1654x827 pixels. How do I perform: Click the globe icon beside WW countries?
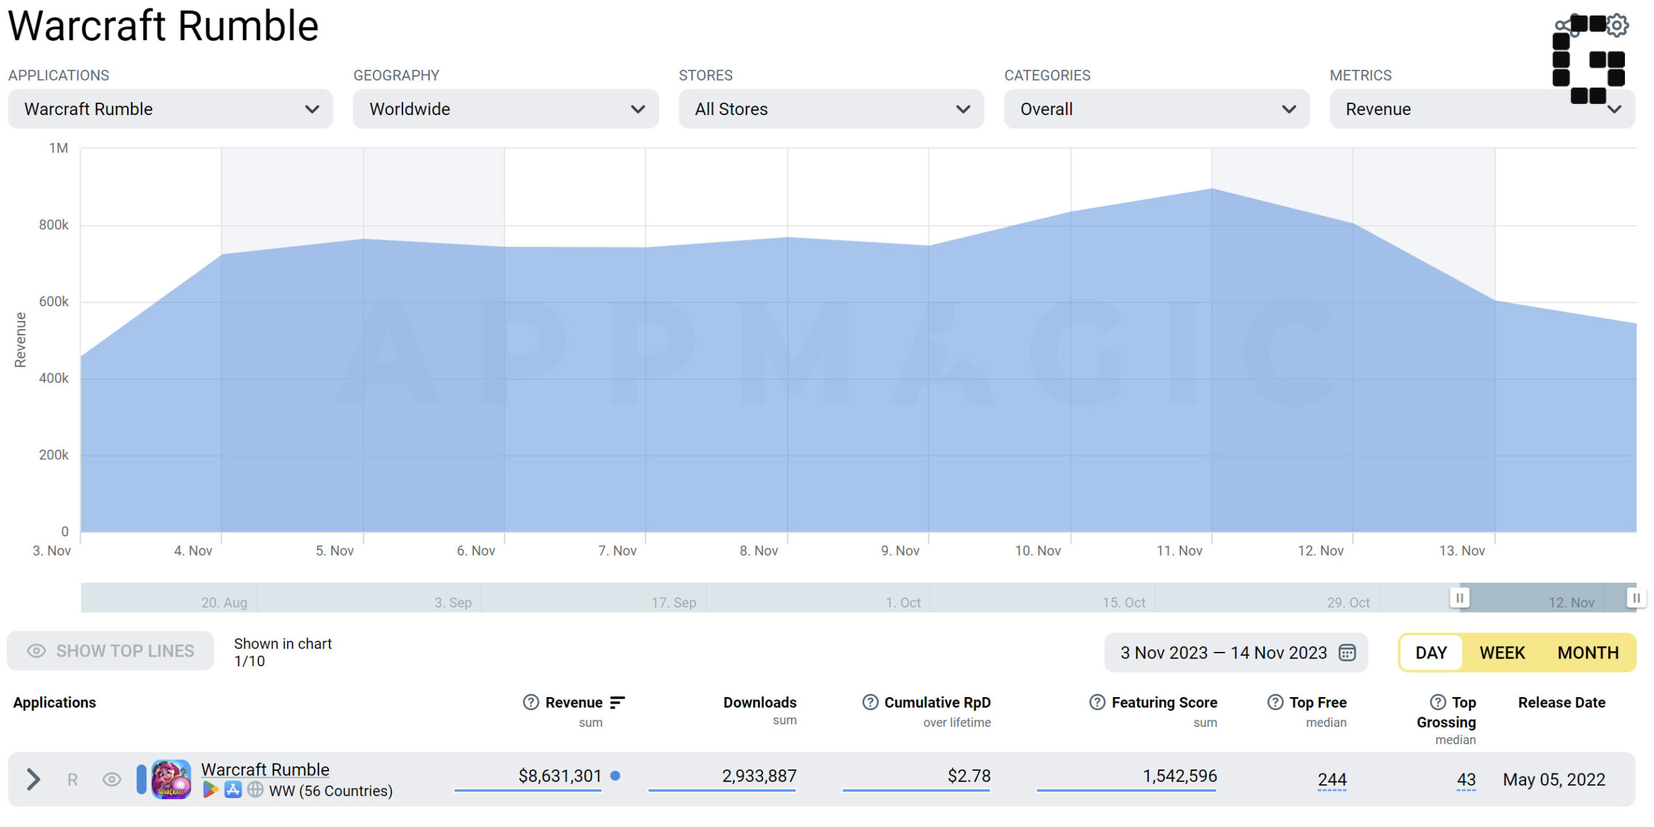tap(255, 790)
